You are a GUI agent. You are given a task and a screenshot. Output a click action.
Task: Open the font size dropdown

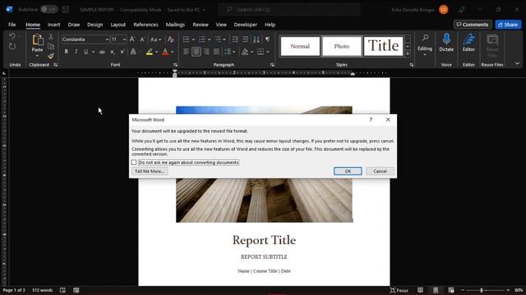click(x=124, y=39)
